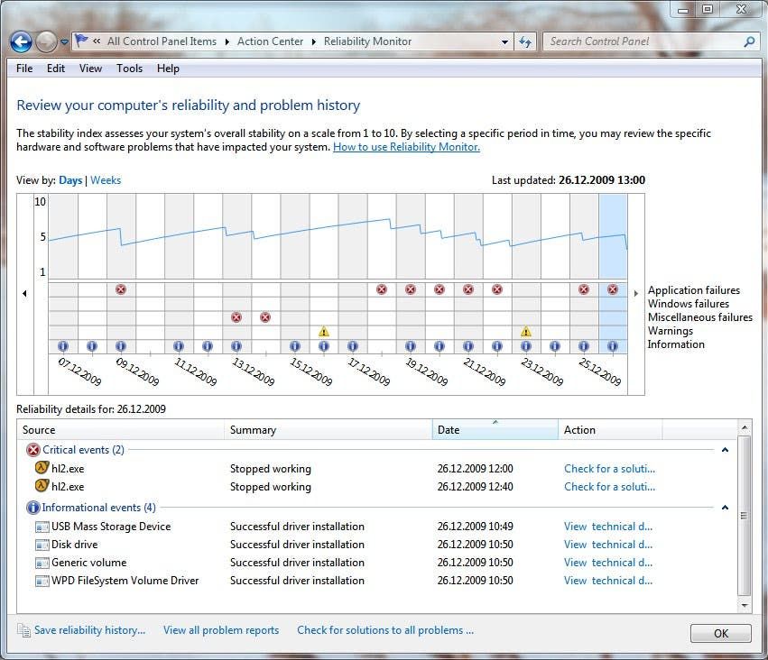The image size is (768, 660).
Task: Select application failure icon on 25.12.2009
Action: coord(584,289)
